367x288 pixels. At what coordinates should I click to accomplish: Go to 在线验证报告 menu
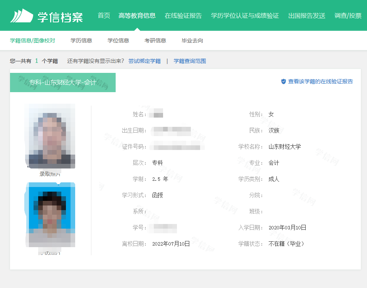coord(183,16)
